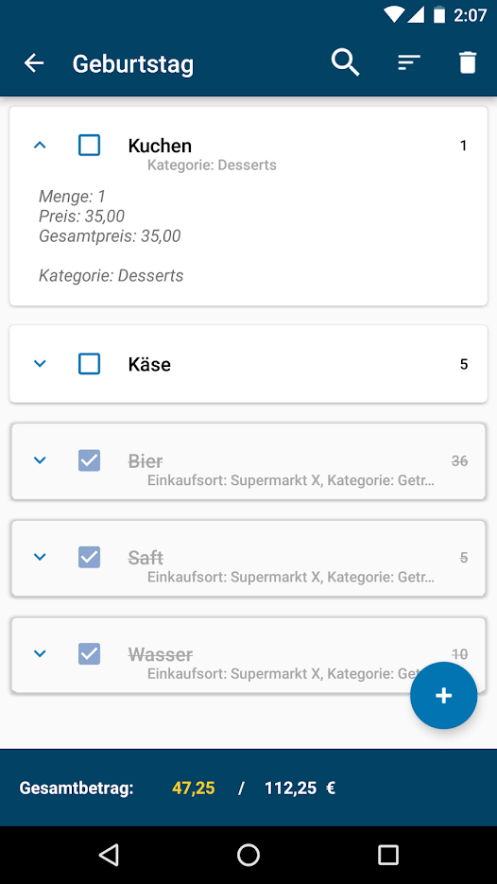Viewport: 497px width, 884px height.
Task: Check the Käse checkbox
Action: tap(89, 364)
